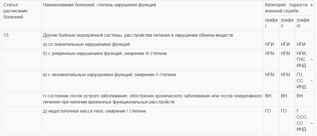Click 'Другие болезни эндокринной системы' row text
This screenshot has width=317, height=136.
138,35
